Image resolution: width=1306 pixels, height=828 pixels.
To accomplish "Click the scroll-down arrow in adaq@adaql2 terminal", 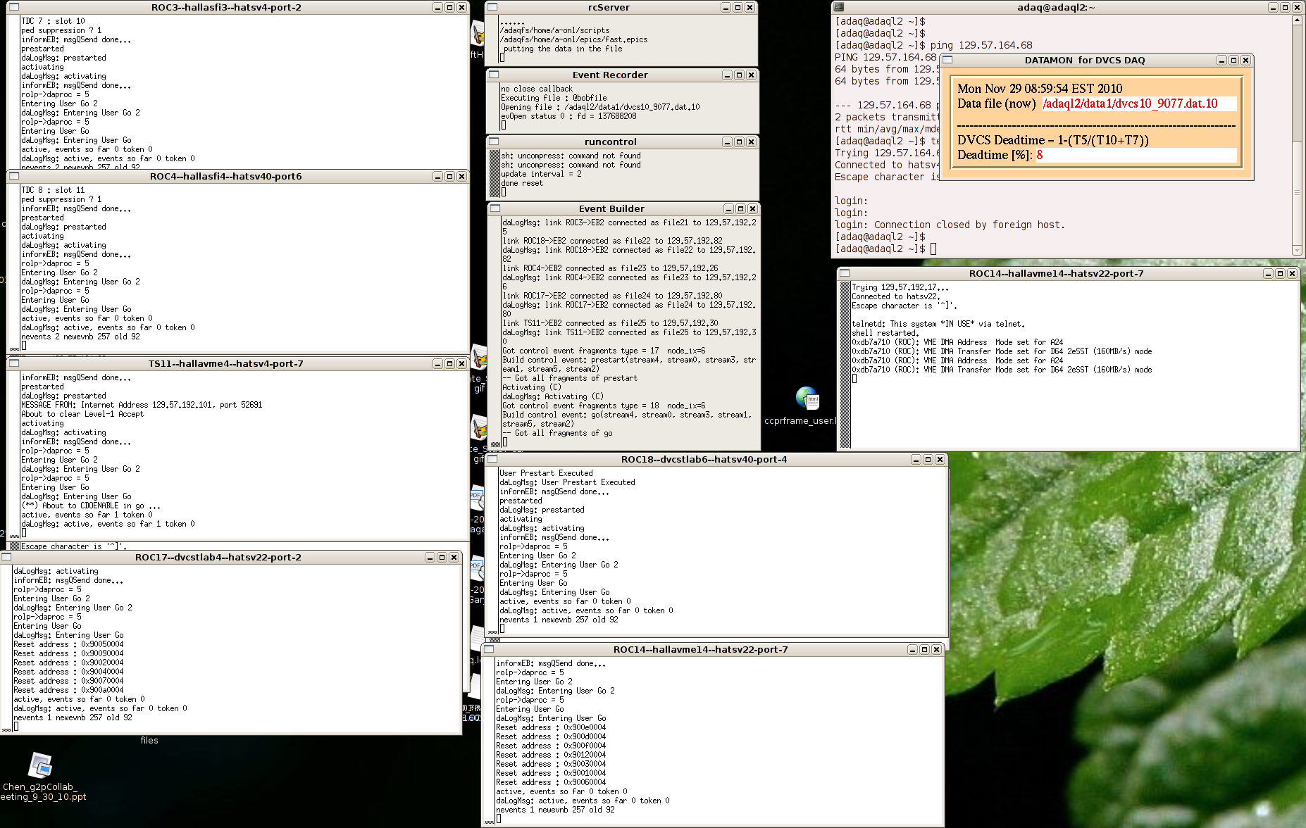I will pyautogui.click(x=1297, y=250).
